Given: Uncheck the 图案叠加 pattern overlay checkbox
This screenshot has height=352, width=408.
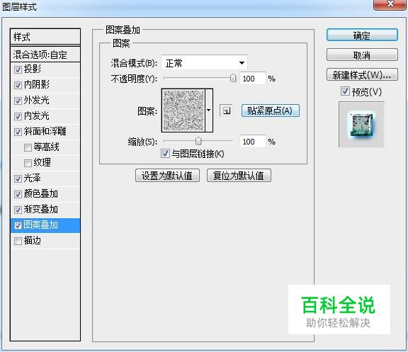Looking at the screenshot, I should 18,225.
